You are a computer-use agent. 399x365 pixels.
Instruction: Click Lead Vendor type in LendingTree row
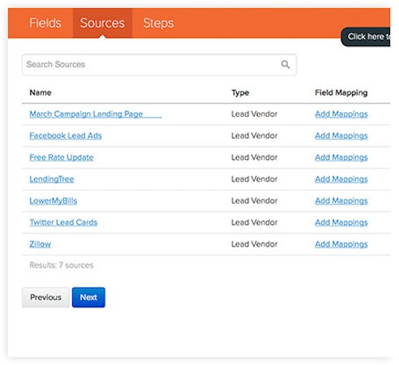(x=254, y=179)
